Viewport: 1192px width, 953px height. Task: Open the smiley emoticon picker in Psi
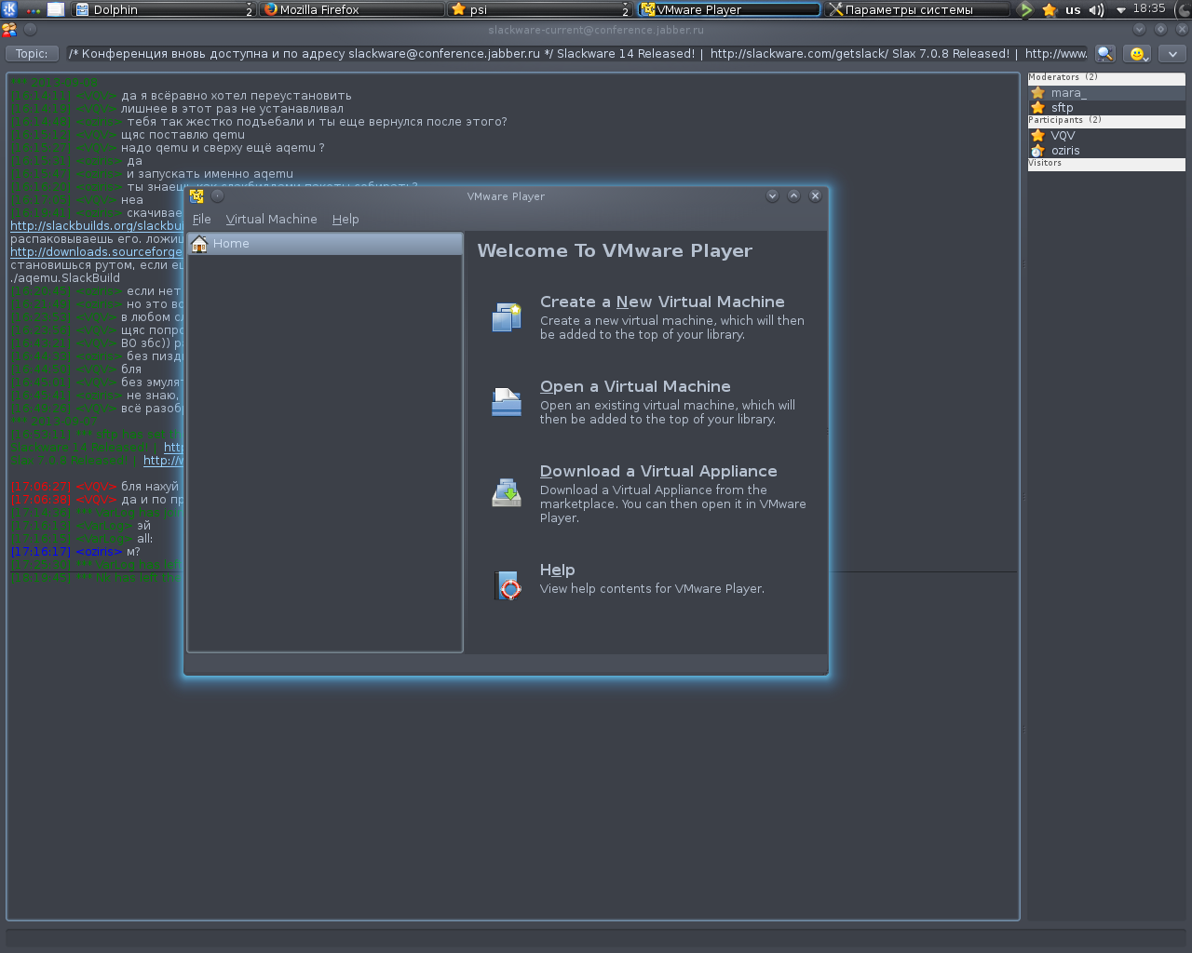(1137, 54)
